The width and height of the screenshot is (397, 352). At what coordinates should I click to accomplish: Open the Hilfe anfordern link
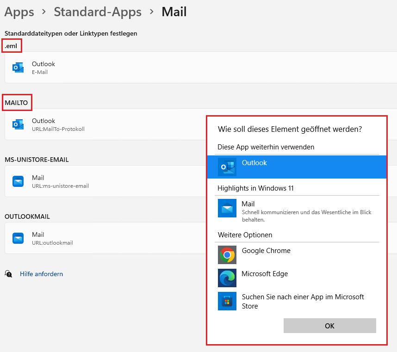(41, 274)
